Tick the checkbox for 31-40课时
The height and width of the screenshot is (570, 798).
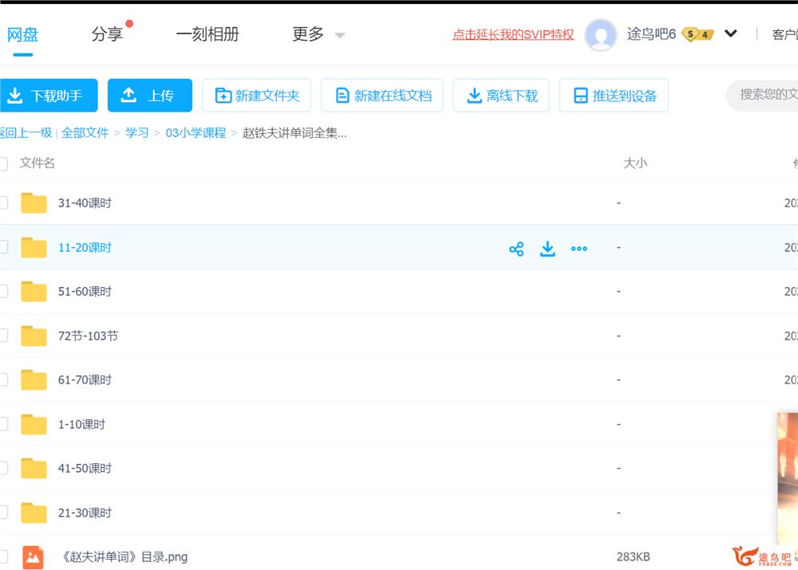point(3,202)
